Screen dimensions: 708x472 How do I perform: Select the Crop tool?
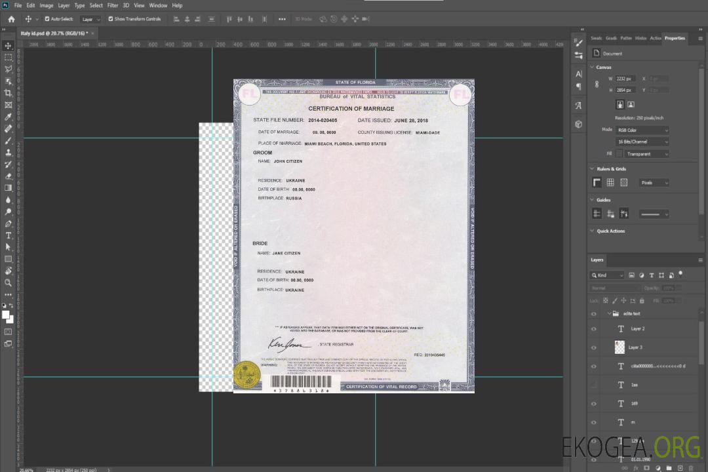pos(8,93)
